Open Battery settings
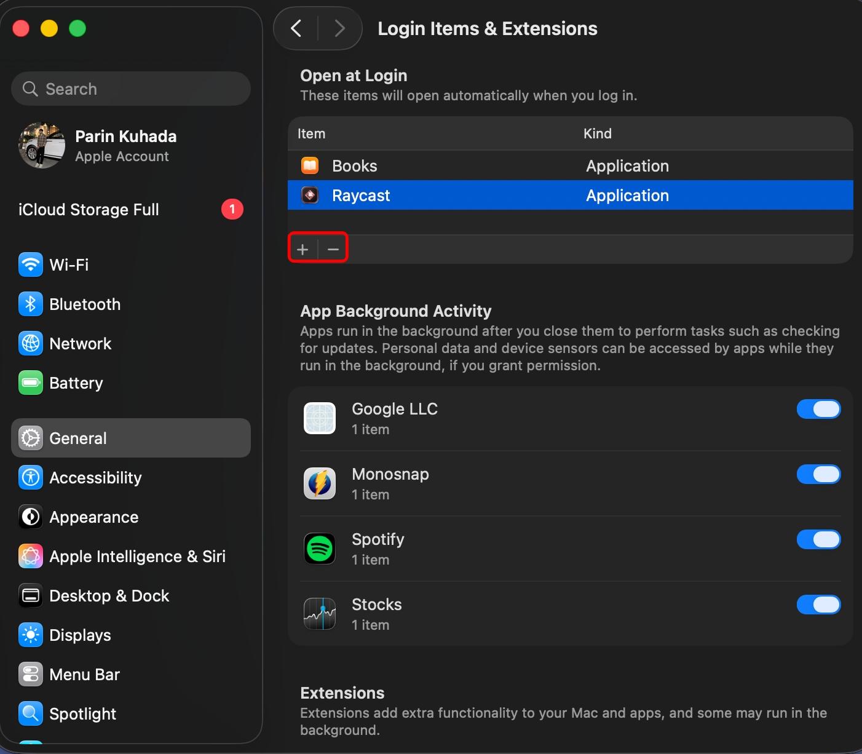 tap(131, 383)
